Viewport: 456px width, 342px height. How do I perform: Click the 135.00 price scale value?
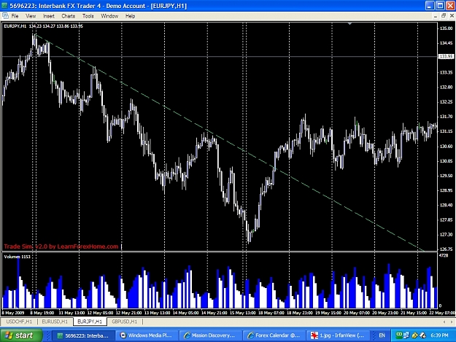(446, 28)
